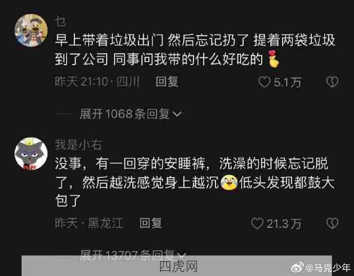
Task: Open username 我是小右 profile
Action: click(78, 145)
